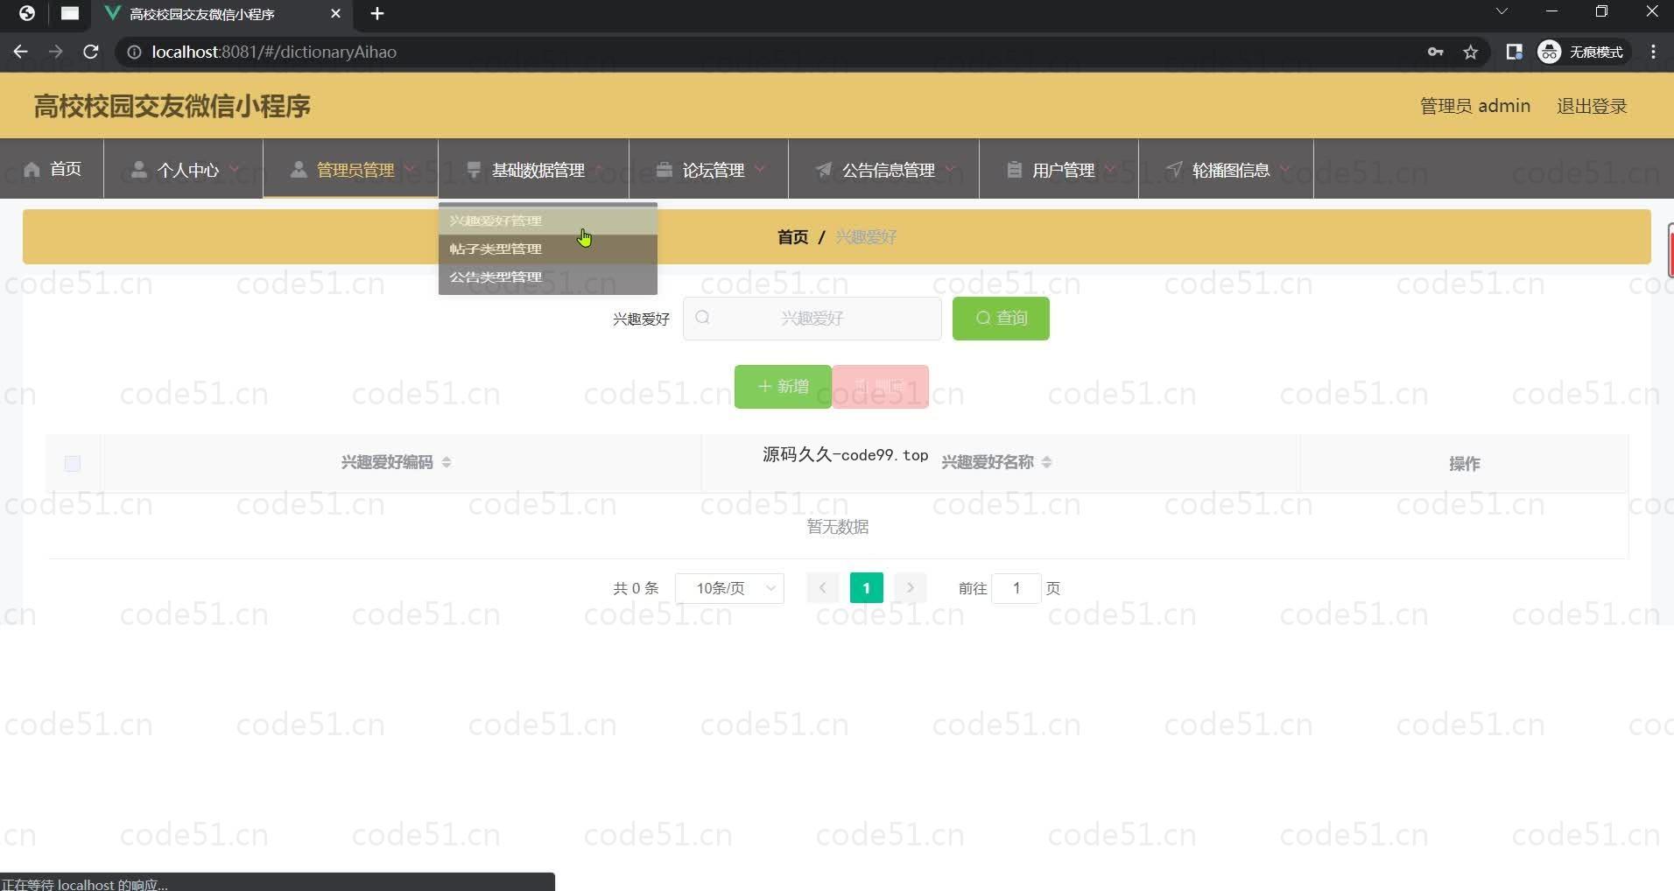
Task: Click the 高校校园交友微信小程序 page title
Action: pyautogui.click(x=172, y=106)
